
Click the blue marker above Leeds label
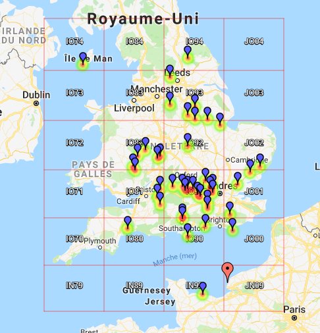coord(170,71)
